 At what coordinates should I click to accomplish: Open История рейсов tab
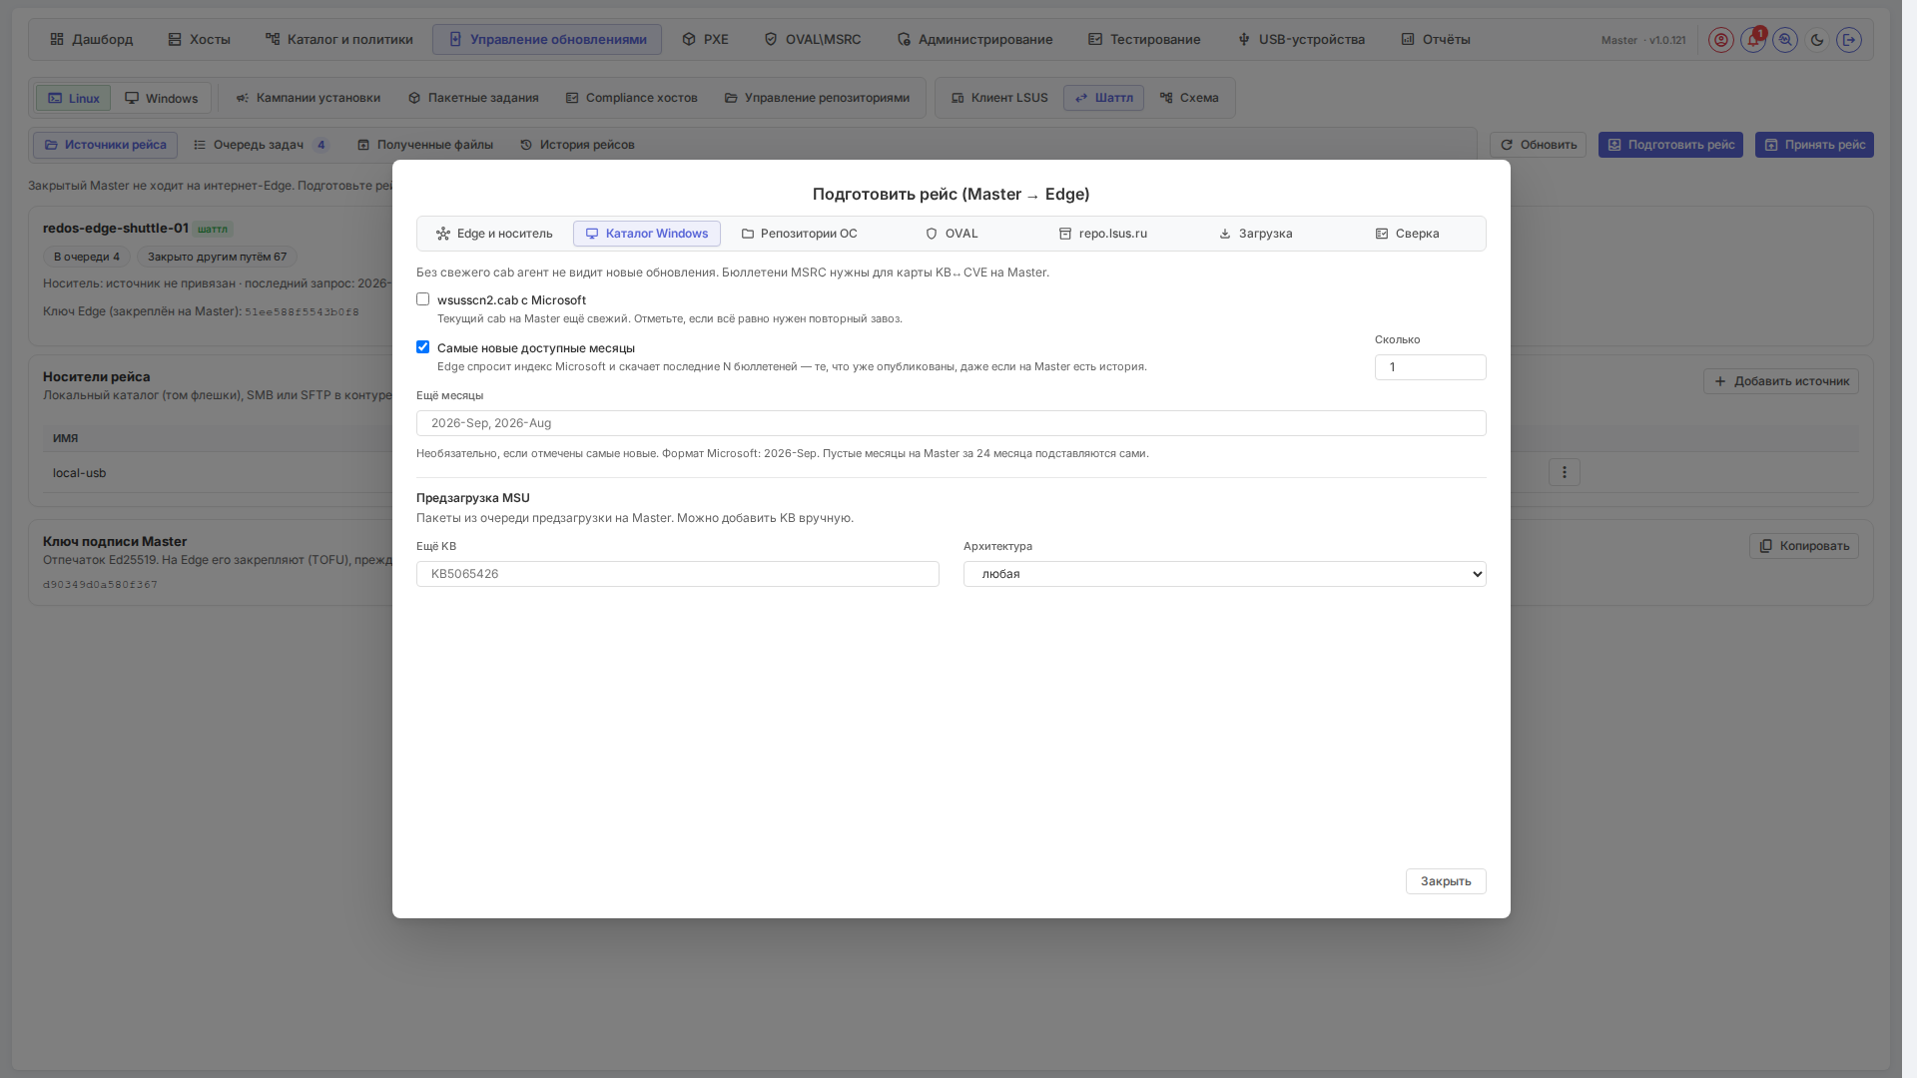[x=577, y=145]
